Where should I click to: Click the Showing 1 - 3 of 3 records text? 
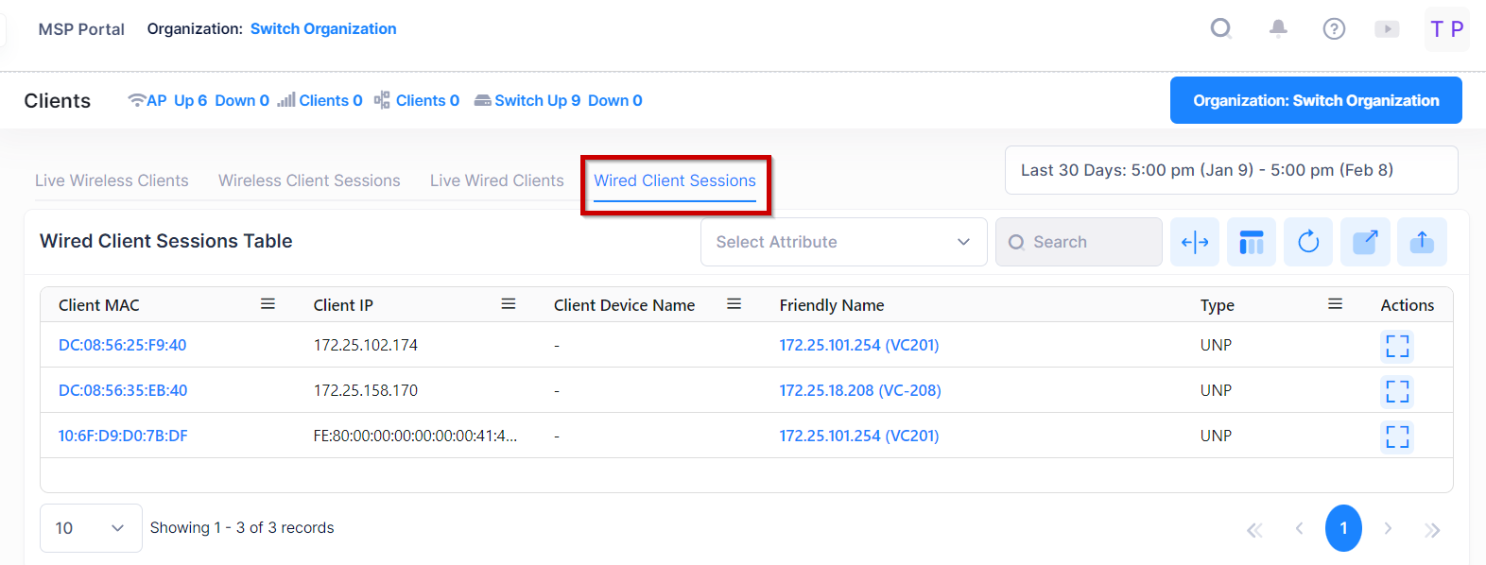(x=242, y=527)
